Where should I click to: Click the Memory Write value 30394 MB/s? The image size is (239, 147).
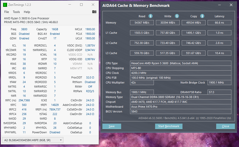click(168, 23)
